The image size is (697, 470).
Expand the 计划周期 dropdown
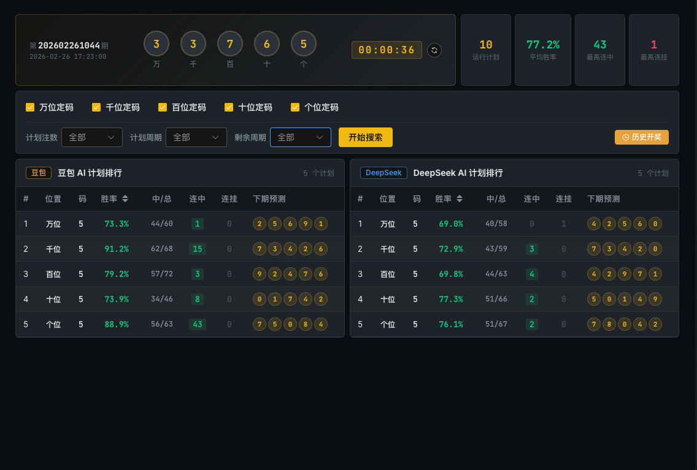pos(196,137)
